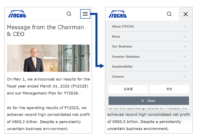
Task: Expand the News section chevron
Action: pos(184,36)
